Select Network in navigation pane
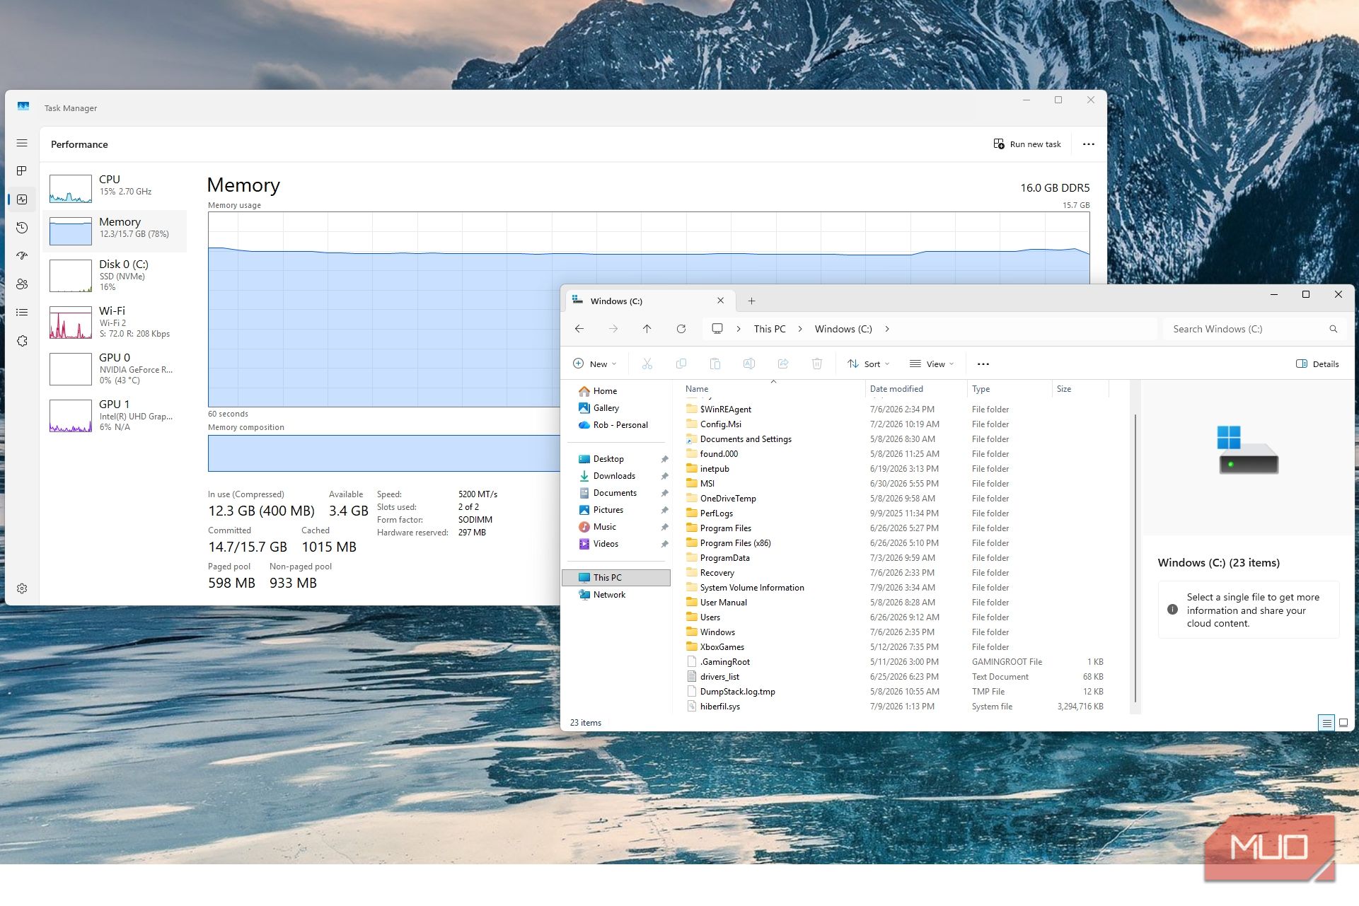1359x906 pixels. (x=616, y=595)
